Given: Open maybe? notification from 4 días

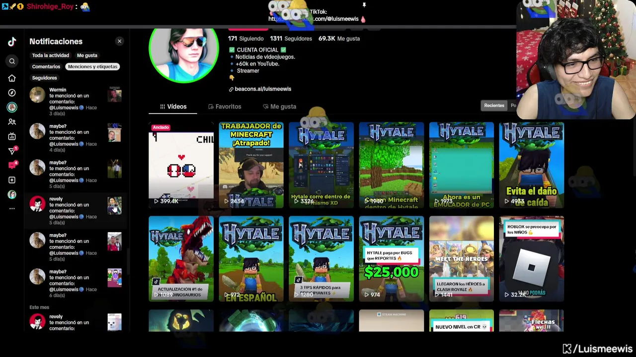Looking at the screenshot, I should [x=76, y=138].
